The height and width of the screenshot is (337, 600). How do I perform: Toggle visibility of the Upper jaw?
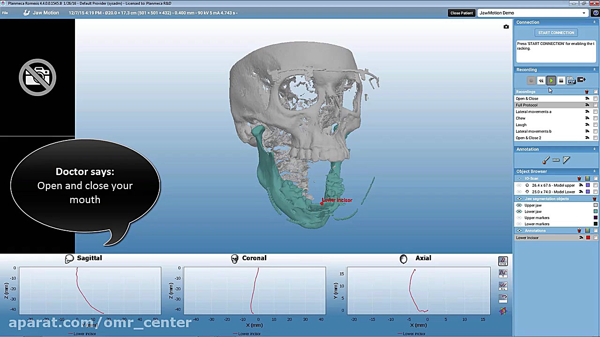519,205
